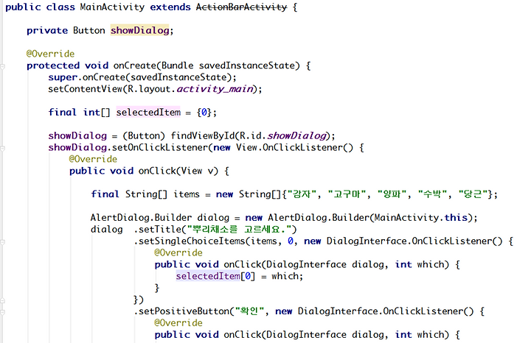Click the "뿌리채소를 고르세요." title string
Image resolution: width=531 pixels, height=343 pixels.
pyautogui.click(x=239, y=230)
